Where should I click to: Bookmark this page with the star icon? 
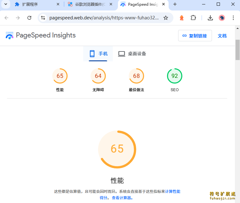click(x=166, y=18)
